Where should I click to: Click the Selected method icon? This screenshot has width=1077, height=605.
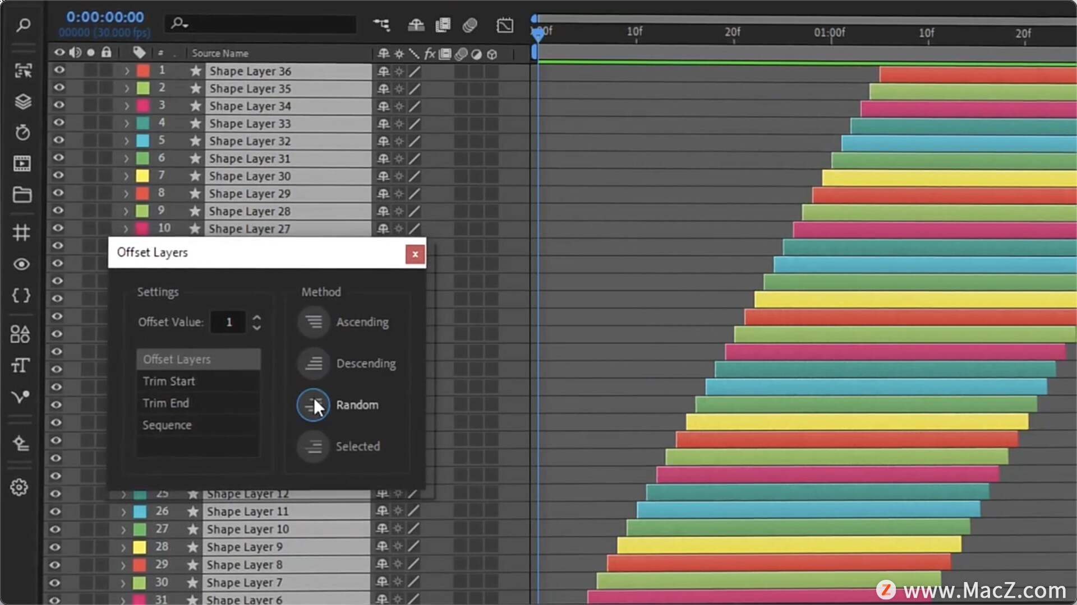coord(313,446)
